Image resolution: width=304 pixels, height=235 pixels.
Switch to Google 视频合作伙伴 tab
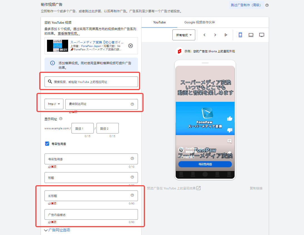coord(199,22)
